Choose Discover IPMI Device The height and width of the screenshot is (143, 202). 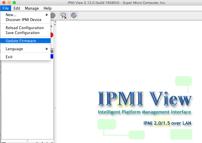(x=25, y=20)
